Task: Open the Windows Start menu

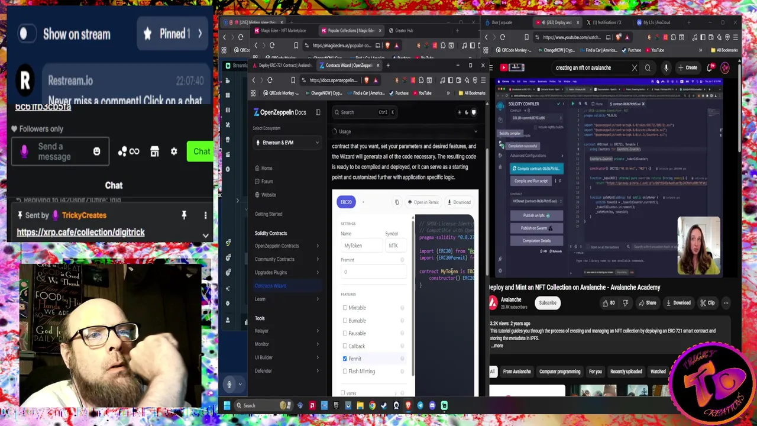Action: click(x=227, y=405)
